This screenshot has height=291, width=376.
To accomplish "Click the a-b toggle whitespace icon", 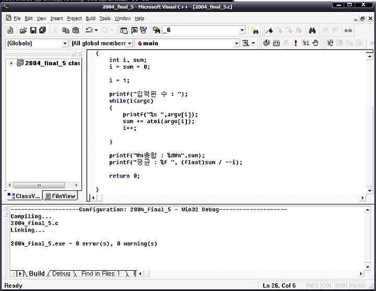I will coord(348,30).
